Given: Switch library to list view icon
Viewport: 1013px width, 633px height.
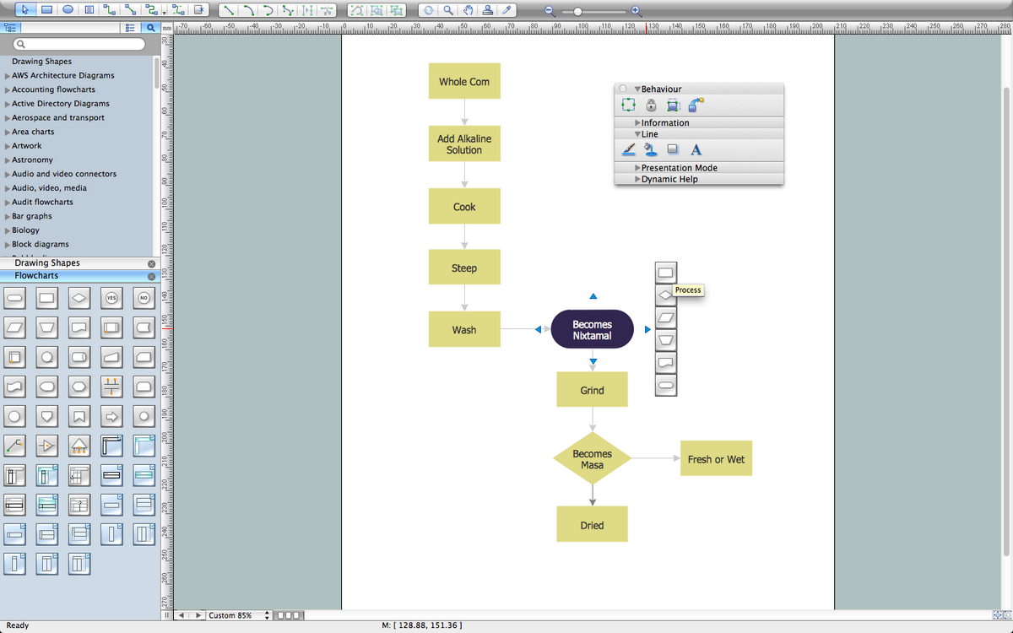Looking at the screenshot, I should 130,28.
